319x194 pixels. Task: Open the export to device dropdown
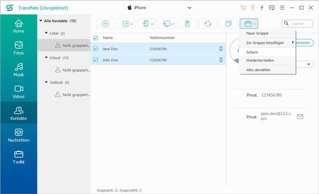(147, 24)
